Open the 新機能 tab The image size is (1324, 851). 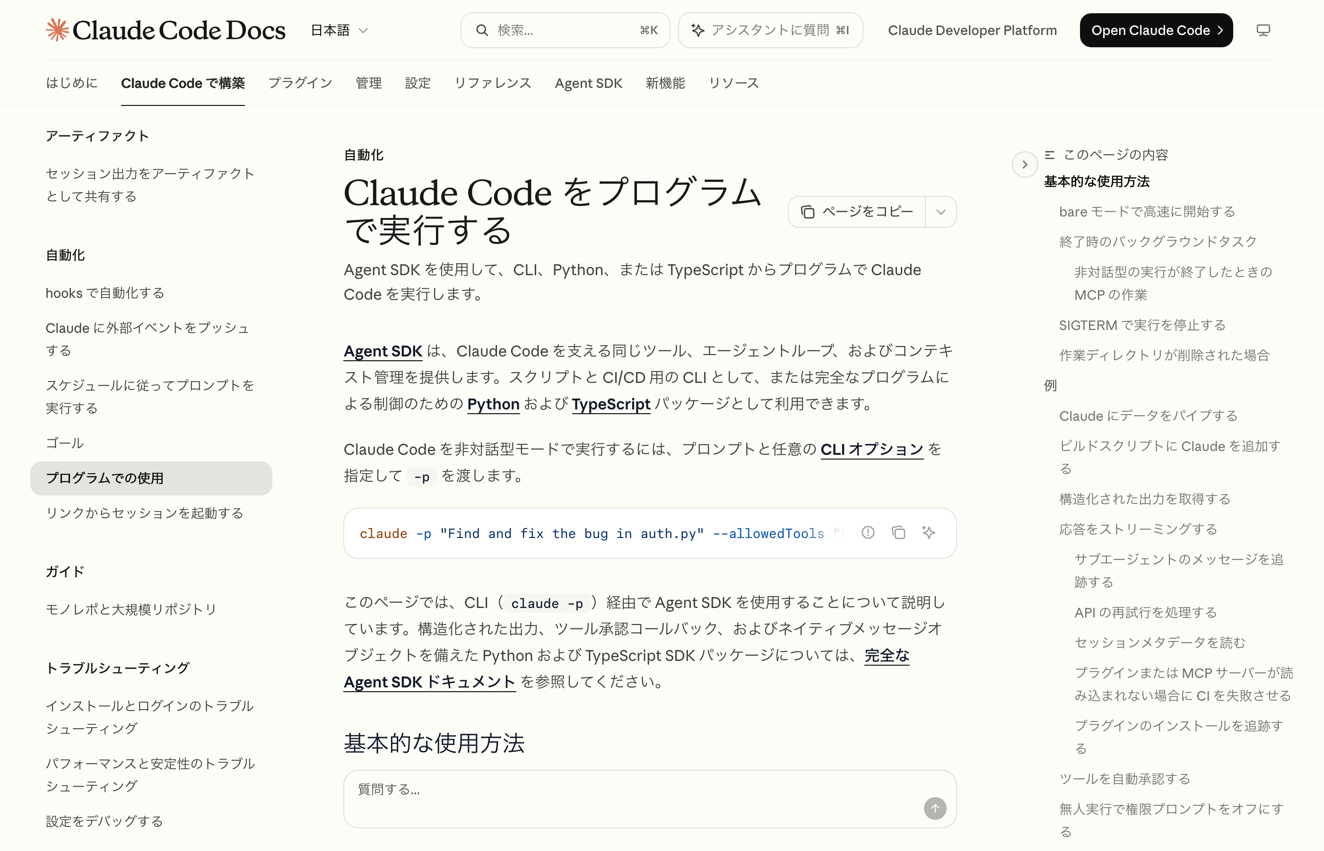[x=665, y=83]
